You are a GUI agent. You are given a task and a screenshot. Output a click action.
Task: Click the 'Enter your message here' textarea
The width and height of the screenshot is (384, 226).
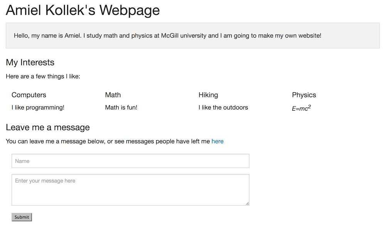tap(130, 189)
